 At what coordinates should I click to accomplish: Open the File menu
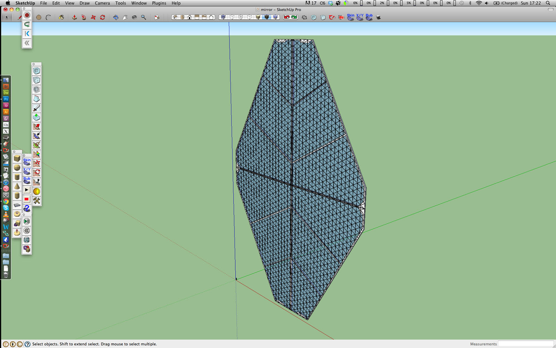tap(43, 3)
